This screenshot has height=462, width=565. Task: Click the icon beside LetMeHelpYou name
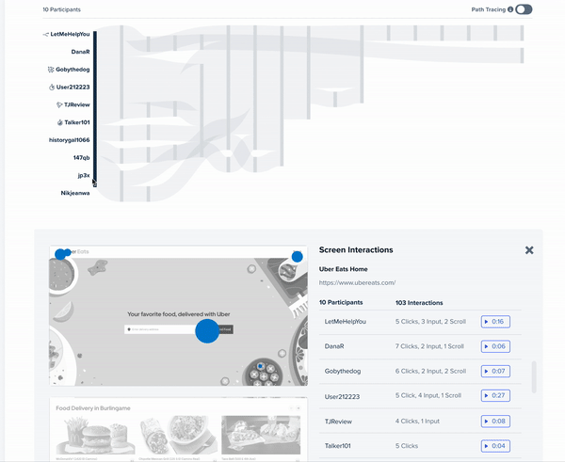[x=46, y=35]
